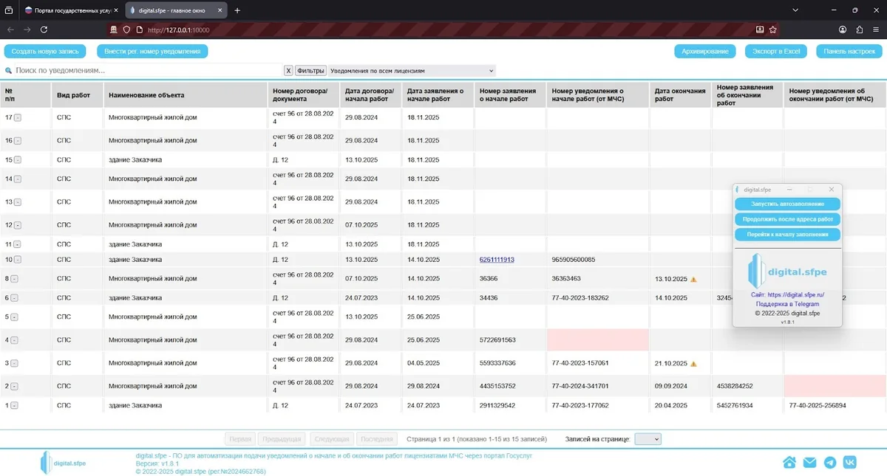Open the browser extensions puzzle icon
Screen dimensions: 887x476
860,30
